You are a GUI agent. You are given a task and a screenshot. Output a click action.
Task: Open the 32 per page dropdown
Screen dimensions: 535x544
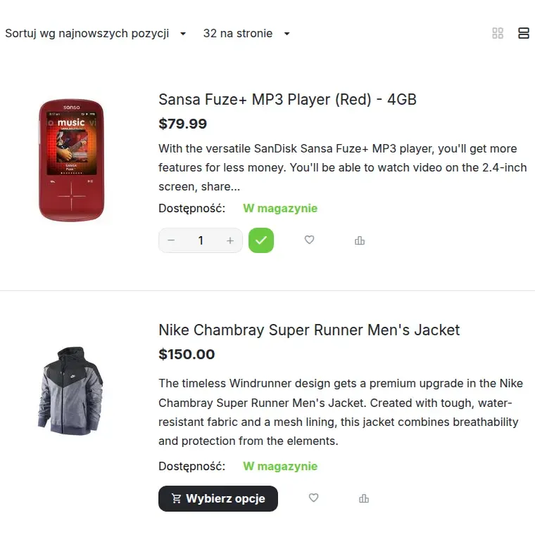(246, 33)
